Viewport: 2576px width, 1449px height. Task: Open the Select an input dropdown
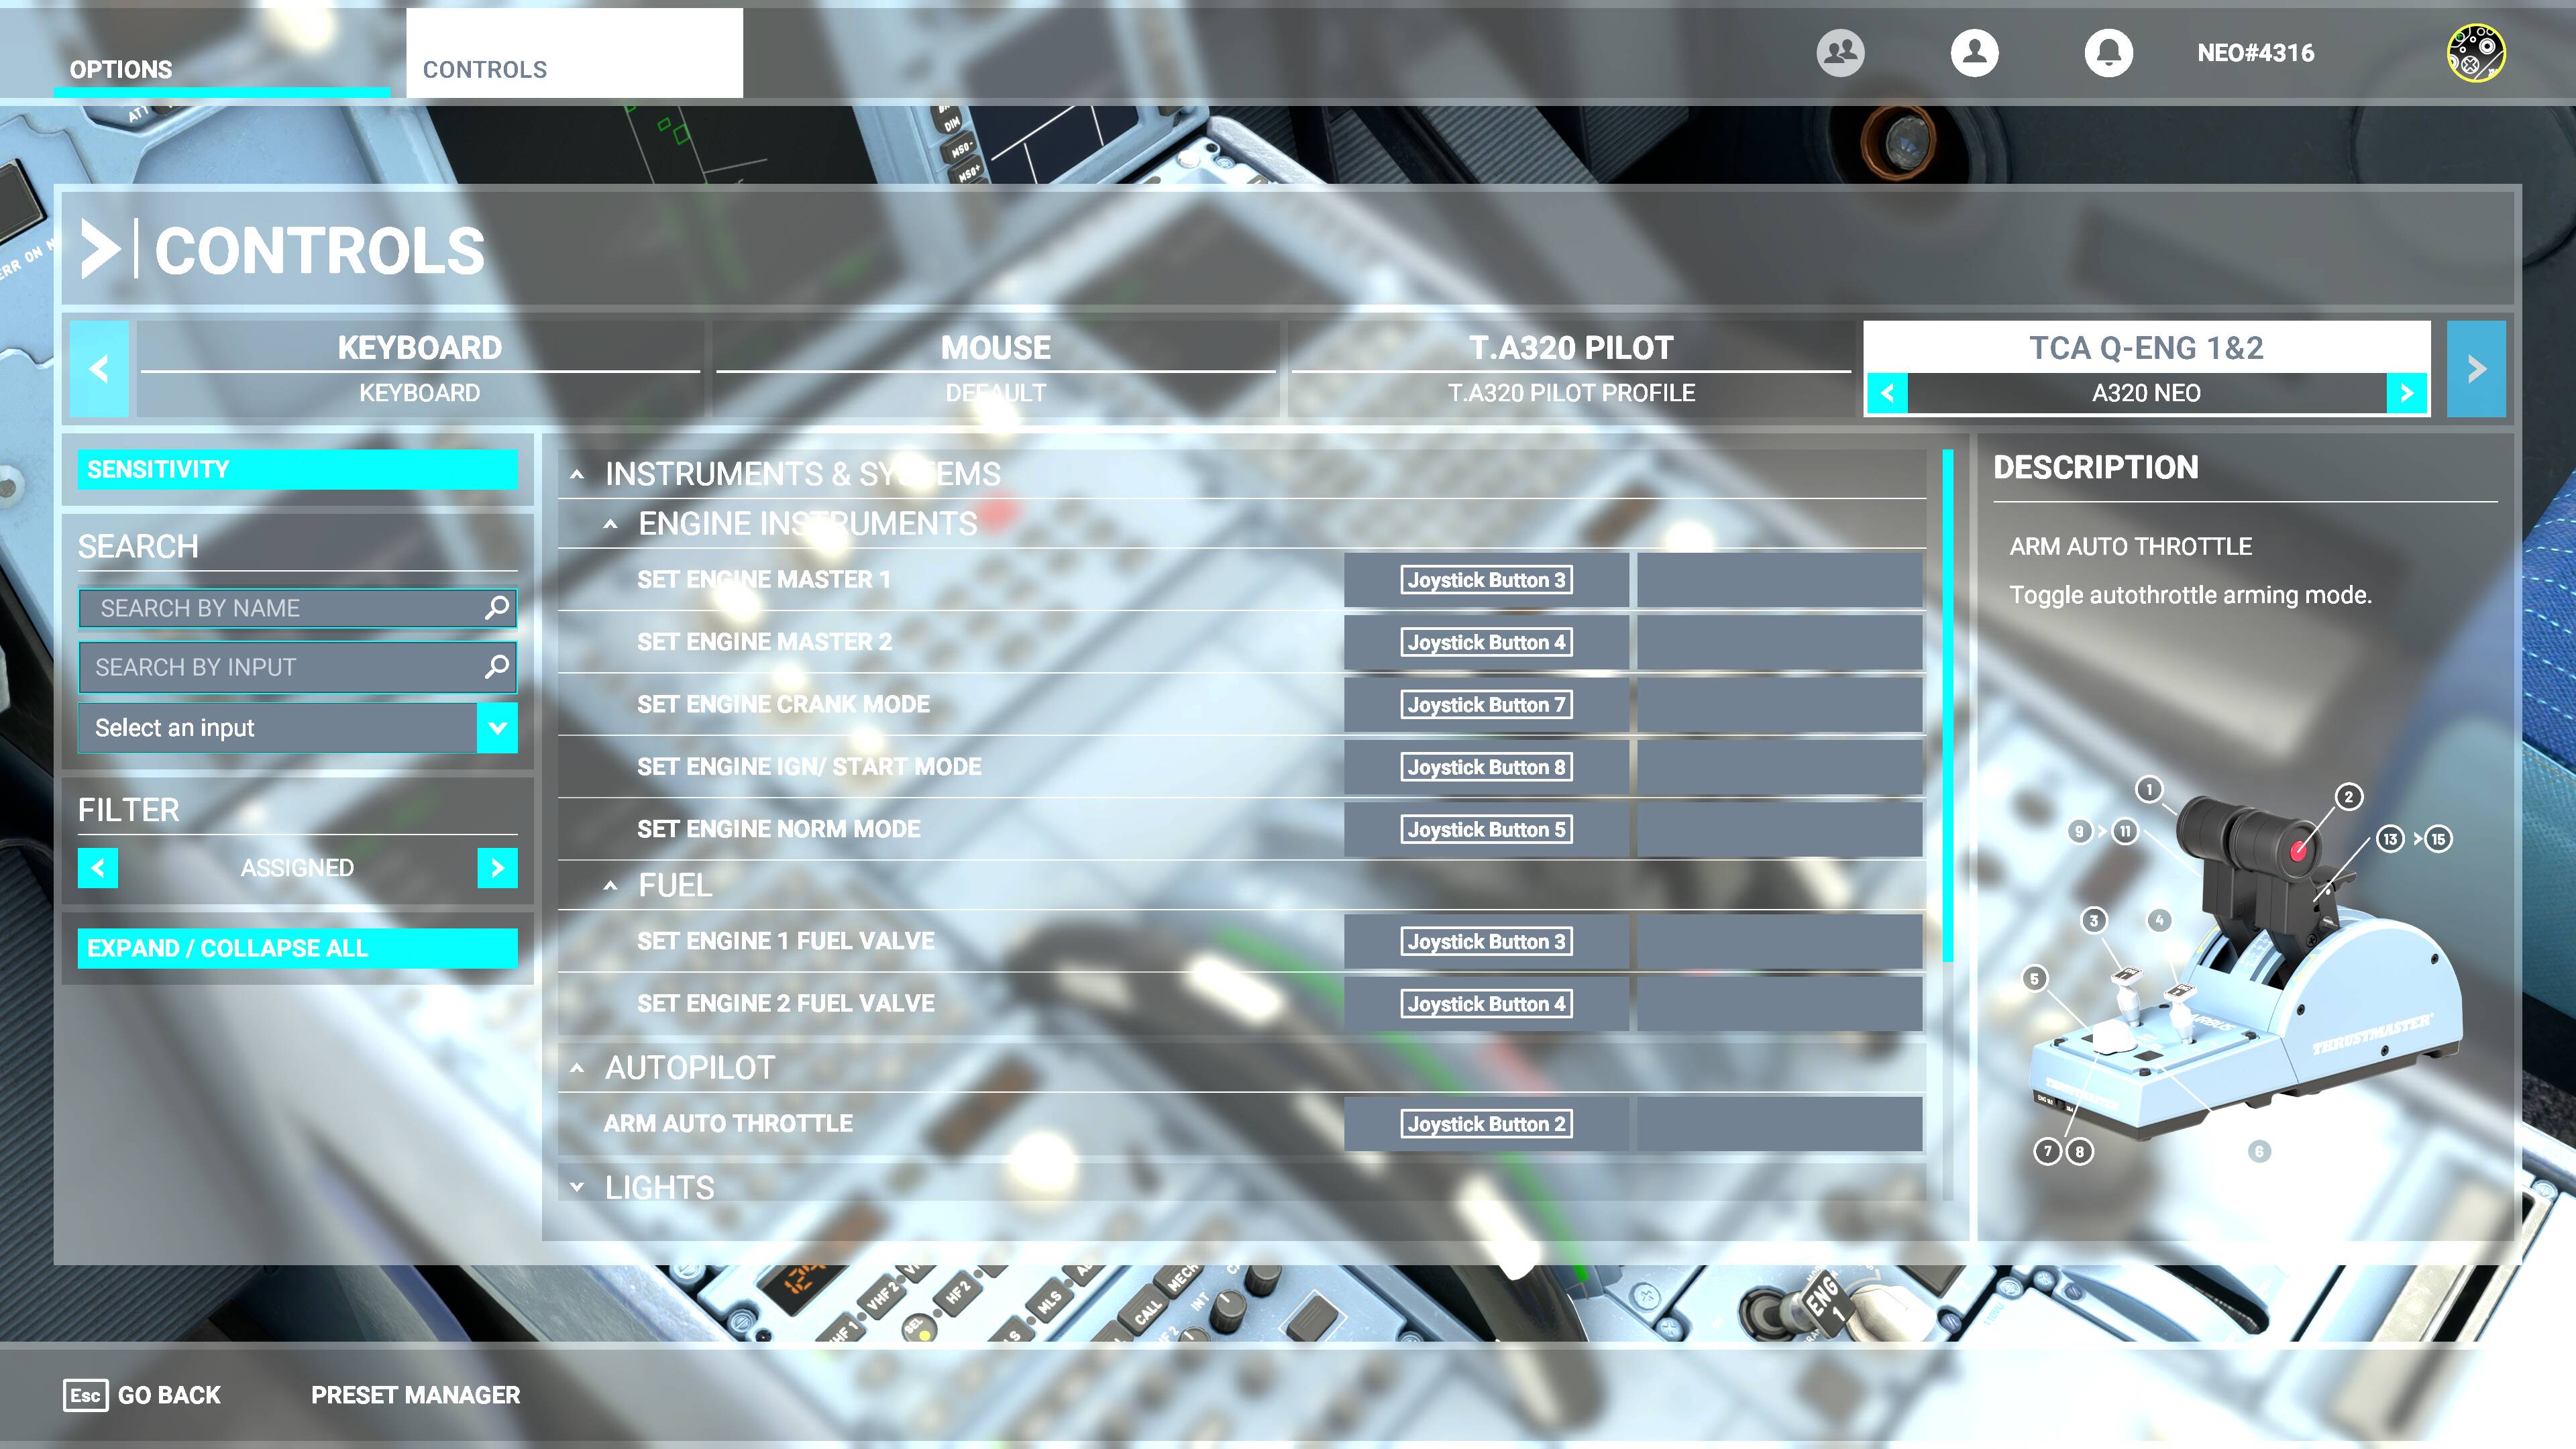point(497,728)
